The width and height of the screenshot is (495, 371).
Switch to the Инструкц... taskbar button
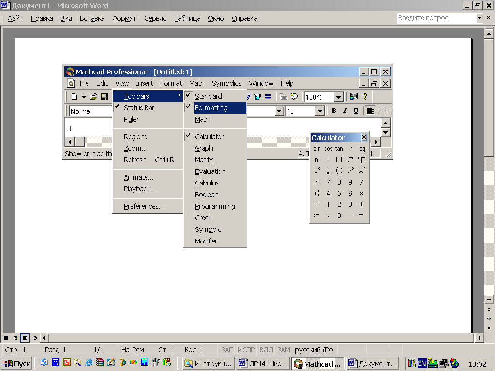tap(209, 363)
